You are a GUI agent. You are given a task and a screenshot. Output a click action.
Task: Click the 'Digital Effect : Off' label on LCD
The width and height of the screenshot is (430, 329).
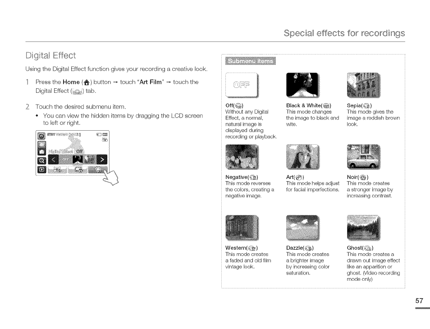tap(66, 151)
